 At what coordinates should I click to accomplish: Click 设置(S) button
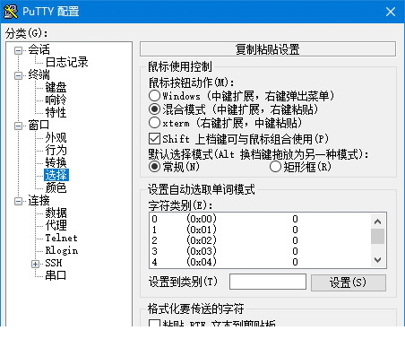pos(349,282)
